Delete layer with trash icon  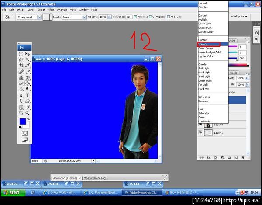click(x=243, y=157)
